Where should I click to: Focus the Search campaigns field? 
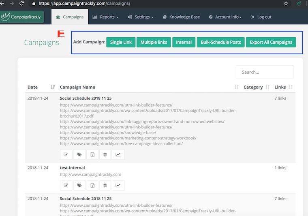pyautogui.click(x=265, y=72)
